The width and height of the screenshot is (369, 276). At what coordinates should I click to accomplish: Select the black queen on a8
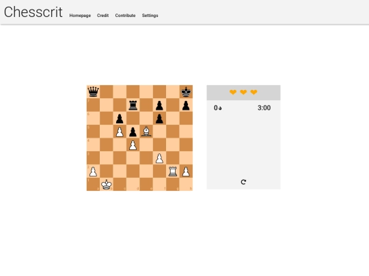[x=93, y=92]
